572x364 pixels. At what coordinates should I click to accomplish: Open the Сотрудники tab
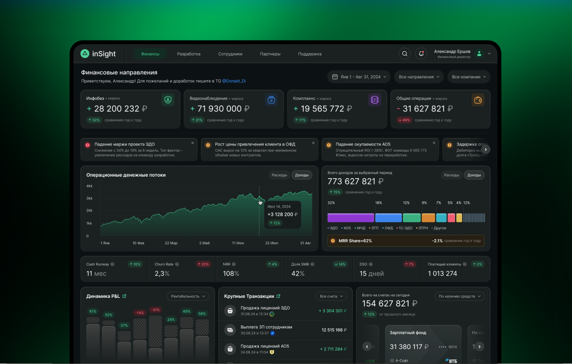click(230, 54)
